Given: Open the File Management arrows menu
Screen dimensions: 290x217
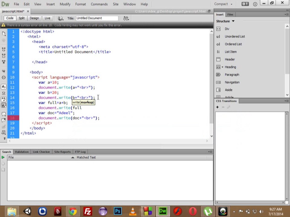Looking at the screenshot, I should pos(126,18).
